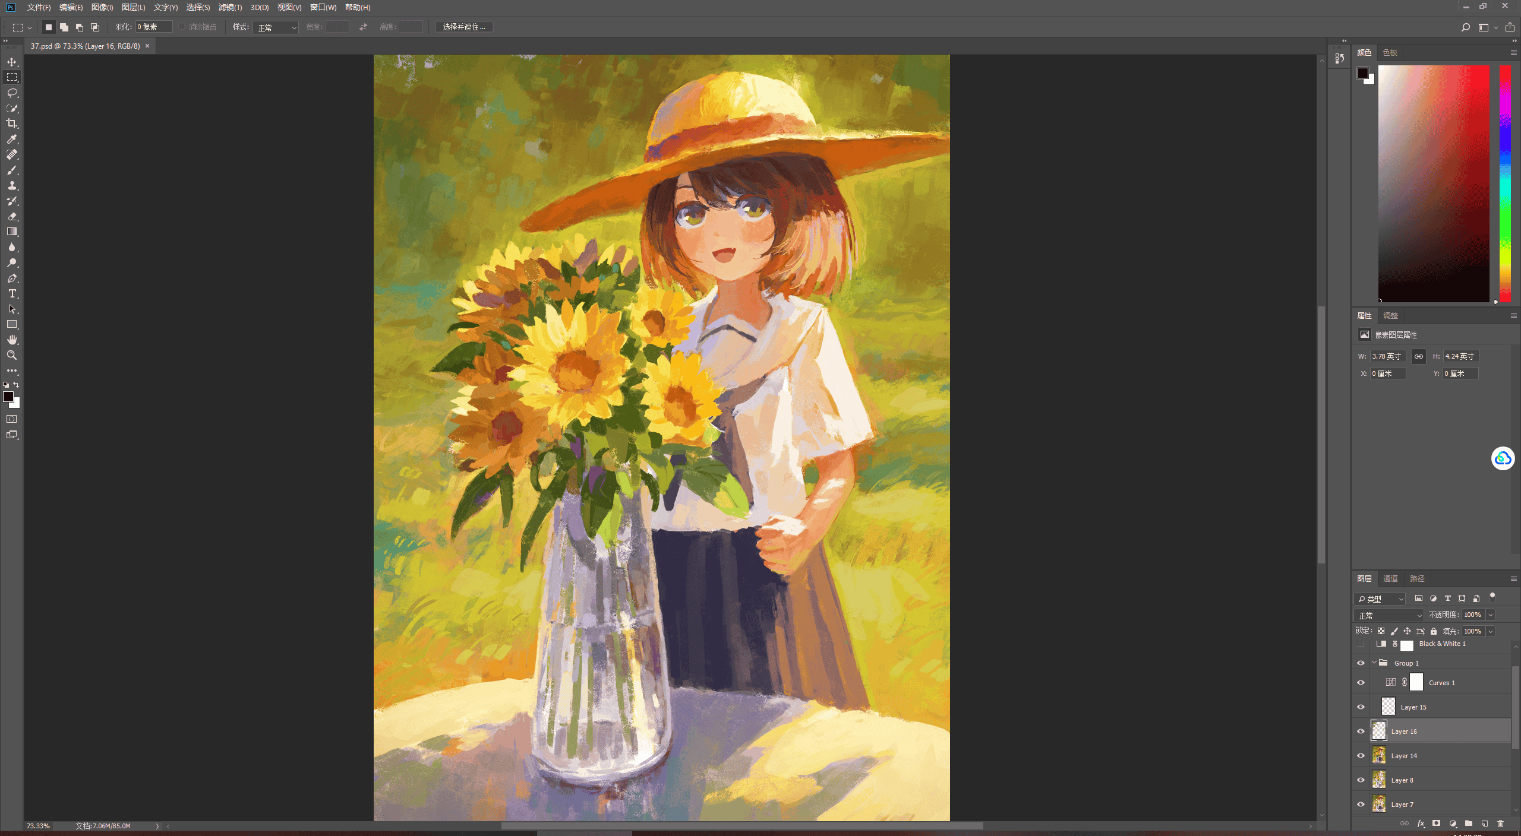Click the add layer mask icon
The image size is (1521, 836).
(x=1437, y=824)
